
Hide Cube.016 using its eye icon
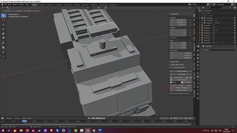click(x=234, y=35)
